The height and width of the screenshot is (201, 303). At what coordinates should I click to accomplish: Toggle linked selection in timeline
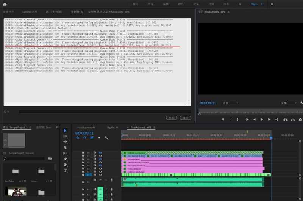coord(92,138)
